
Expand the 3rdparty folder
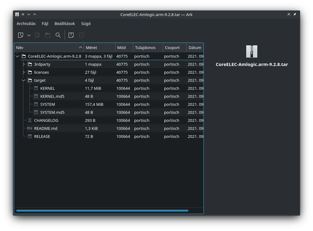coord(24,64)
